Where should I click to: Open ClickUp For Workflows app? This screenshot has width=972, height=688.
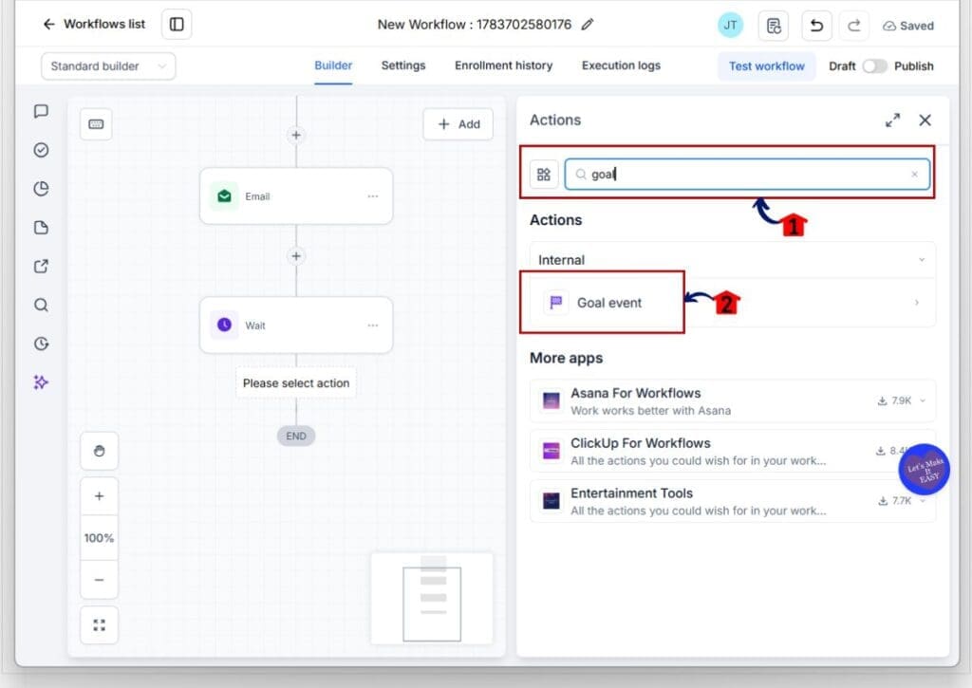[732, 451]
